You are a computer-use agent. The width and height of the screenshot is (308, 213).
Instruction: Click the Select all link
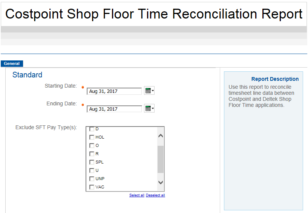click(x=136, y=195)
